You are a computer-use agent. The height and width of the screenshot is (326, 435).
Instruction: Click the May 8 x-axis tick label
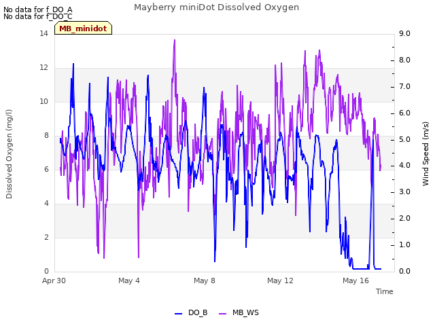coord(205,280)
